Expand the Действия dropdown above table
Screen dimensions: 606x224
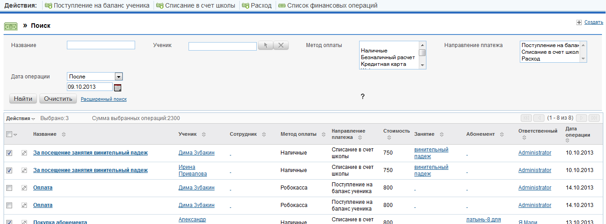pyautogui.click(x=21, y=118)
